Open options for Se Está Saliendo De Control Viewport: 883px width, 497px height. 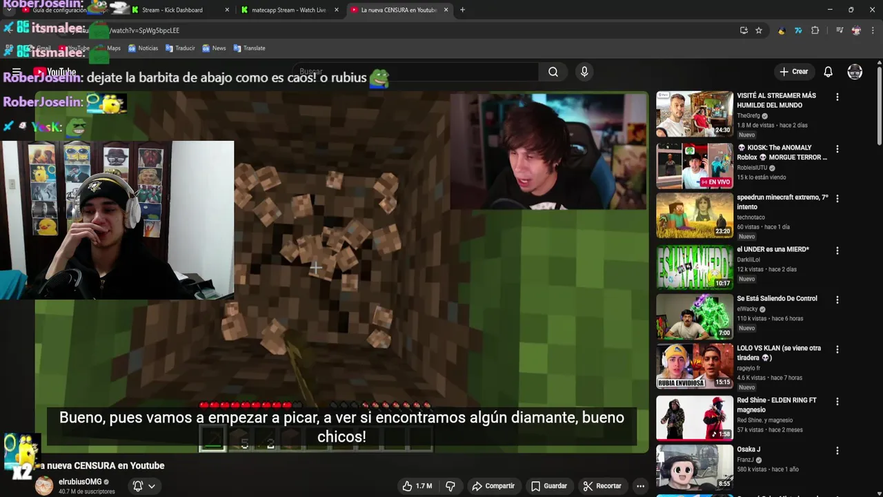(x=837, y=300)
